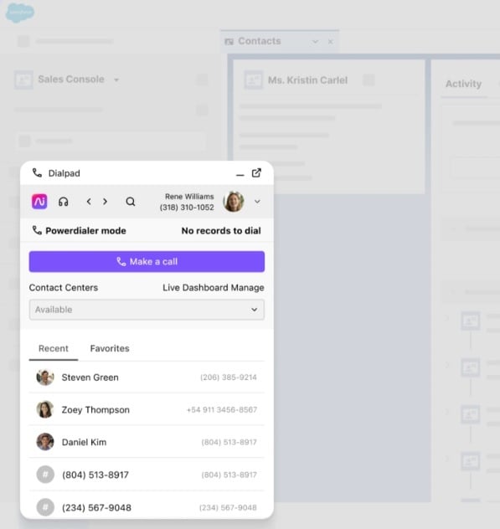Select Zoey Thompson in recent list
This screenshot has width=500, height=529.
pos(147,409)
